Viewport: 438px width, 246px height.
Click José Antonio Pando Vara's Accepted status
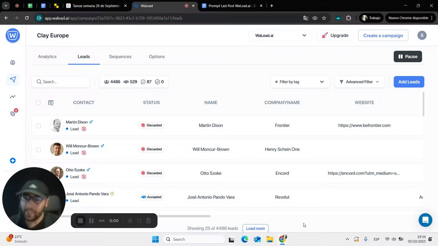pyautogui.click(x=151, y=197)
